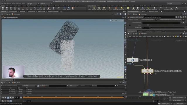Open the File menu
The height and width of the screenshot is (105, 187).
pyautogui.click(x=2, y=4)
